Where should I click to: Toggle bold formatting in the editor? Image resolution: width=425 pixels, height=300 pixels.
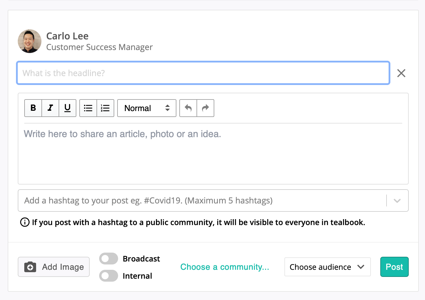click(x=33, y=108)
